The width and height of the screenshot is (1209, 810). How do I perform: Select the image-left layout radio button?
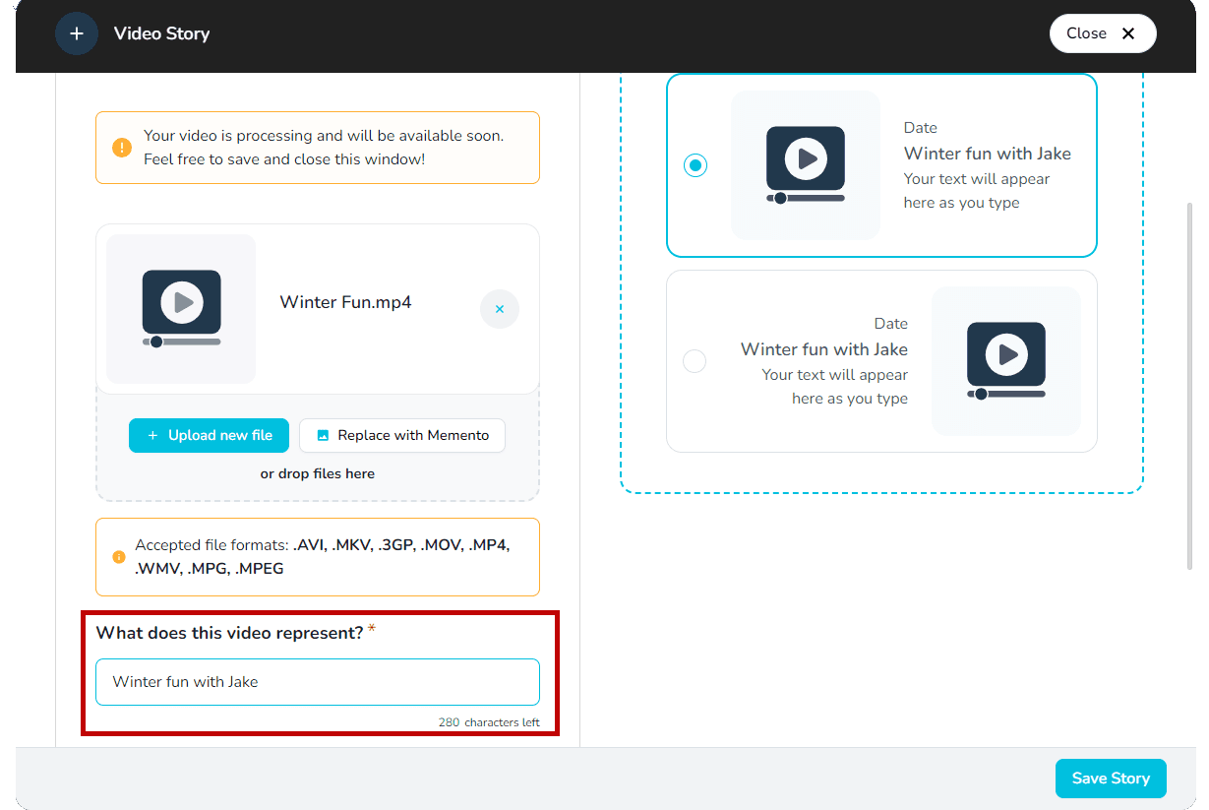pyautogui.click(x=695, y=165)
